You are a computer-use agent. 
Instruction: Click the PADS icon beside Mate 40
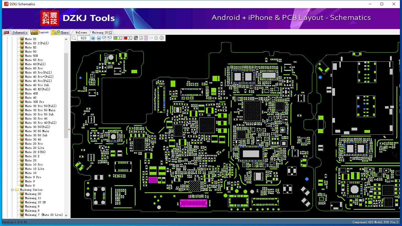point(22,98)
